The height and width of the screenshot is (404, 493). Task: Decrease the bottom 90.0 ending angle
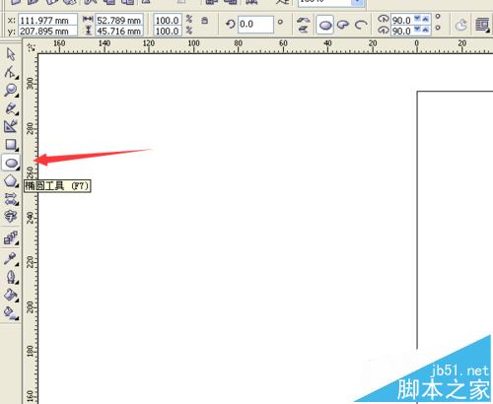tap(417, 30)
